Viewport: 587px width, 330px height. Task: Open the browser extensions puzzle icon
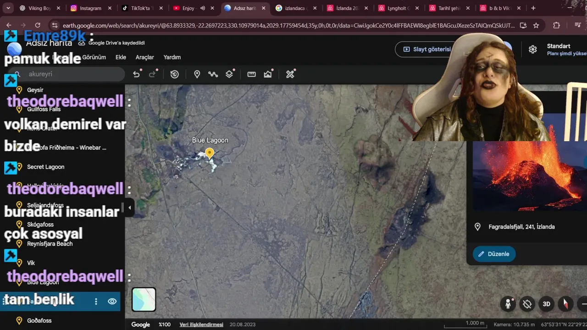pos(556,26)
